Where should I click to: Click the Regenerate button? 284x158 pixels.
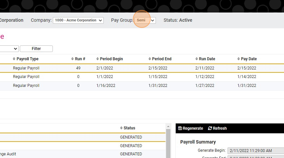pyautogui.click(x=191, y=128)
